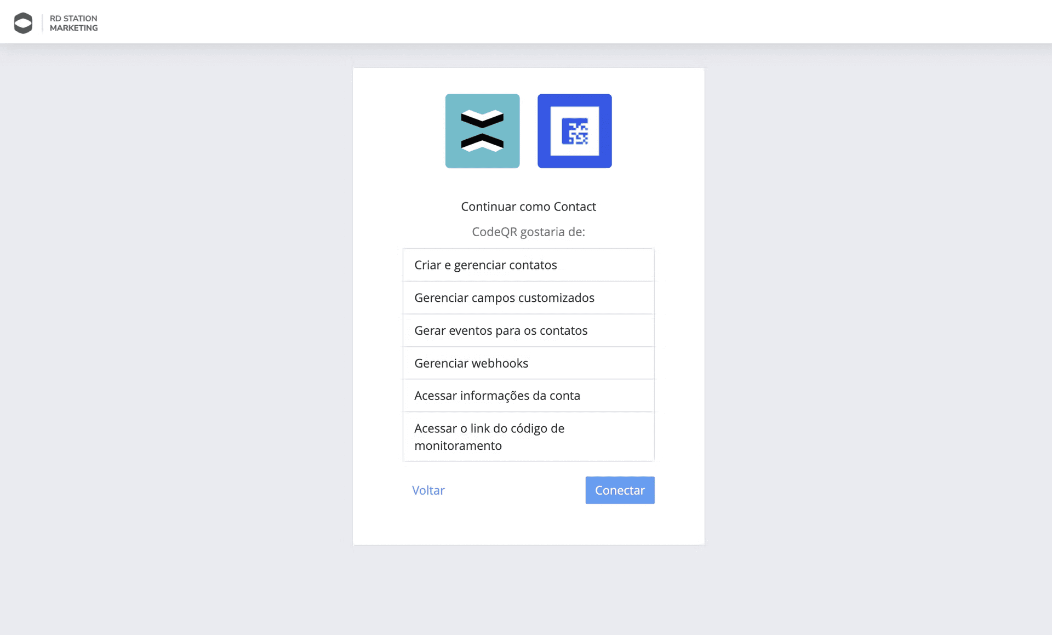Expand the monitoring code link permission row
The image size is (1052, 635).
(x=528, y=437)
